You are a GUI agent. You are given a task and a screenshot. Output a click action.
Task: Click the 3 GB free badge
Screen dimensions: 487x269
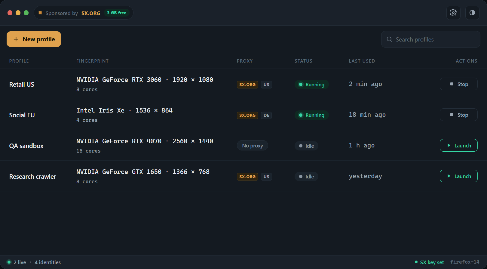[117, 13]
